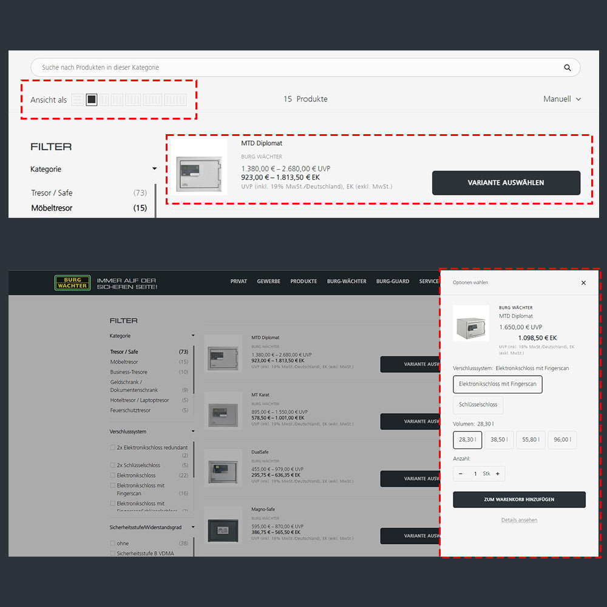Switch to list view layout icon

[x=78, y=100]
